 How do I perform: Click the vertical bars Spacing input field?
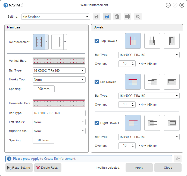(x=43, y=89)
